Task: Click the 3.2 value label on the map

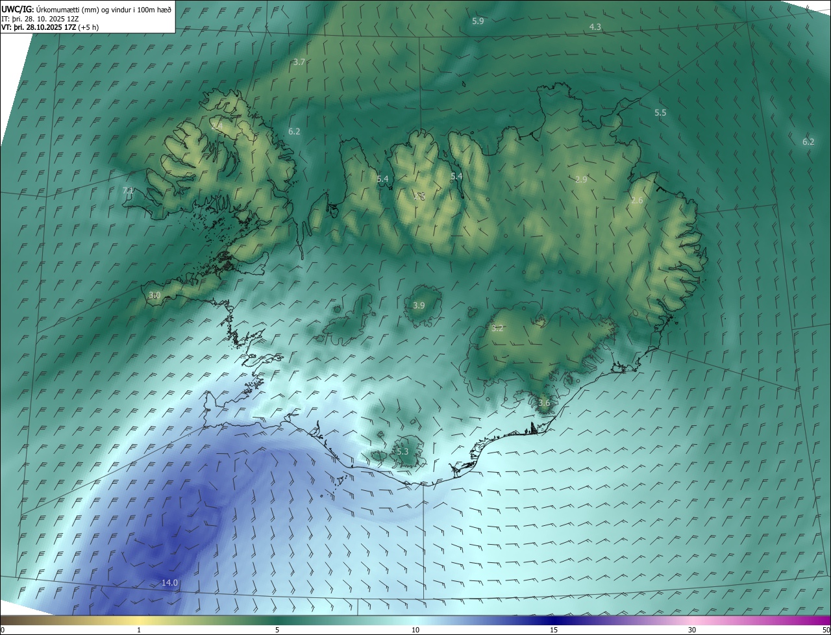Action: [497, 329]
